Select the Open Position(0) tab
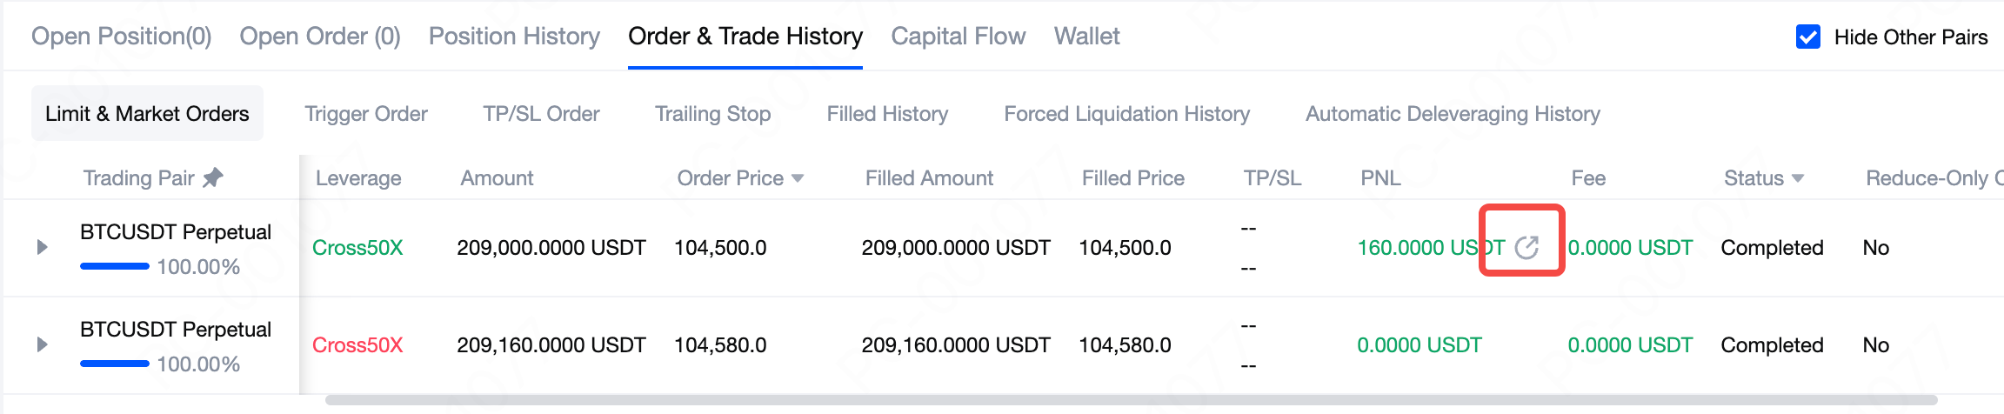The width and height of the screenshot is (2004, 414). (x=121, y=37)
